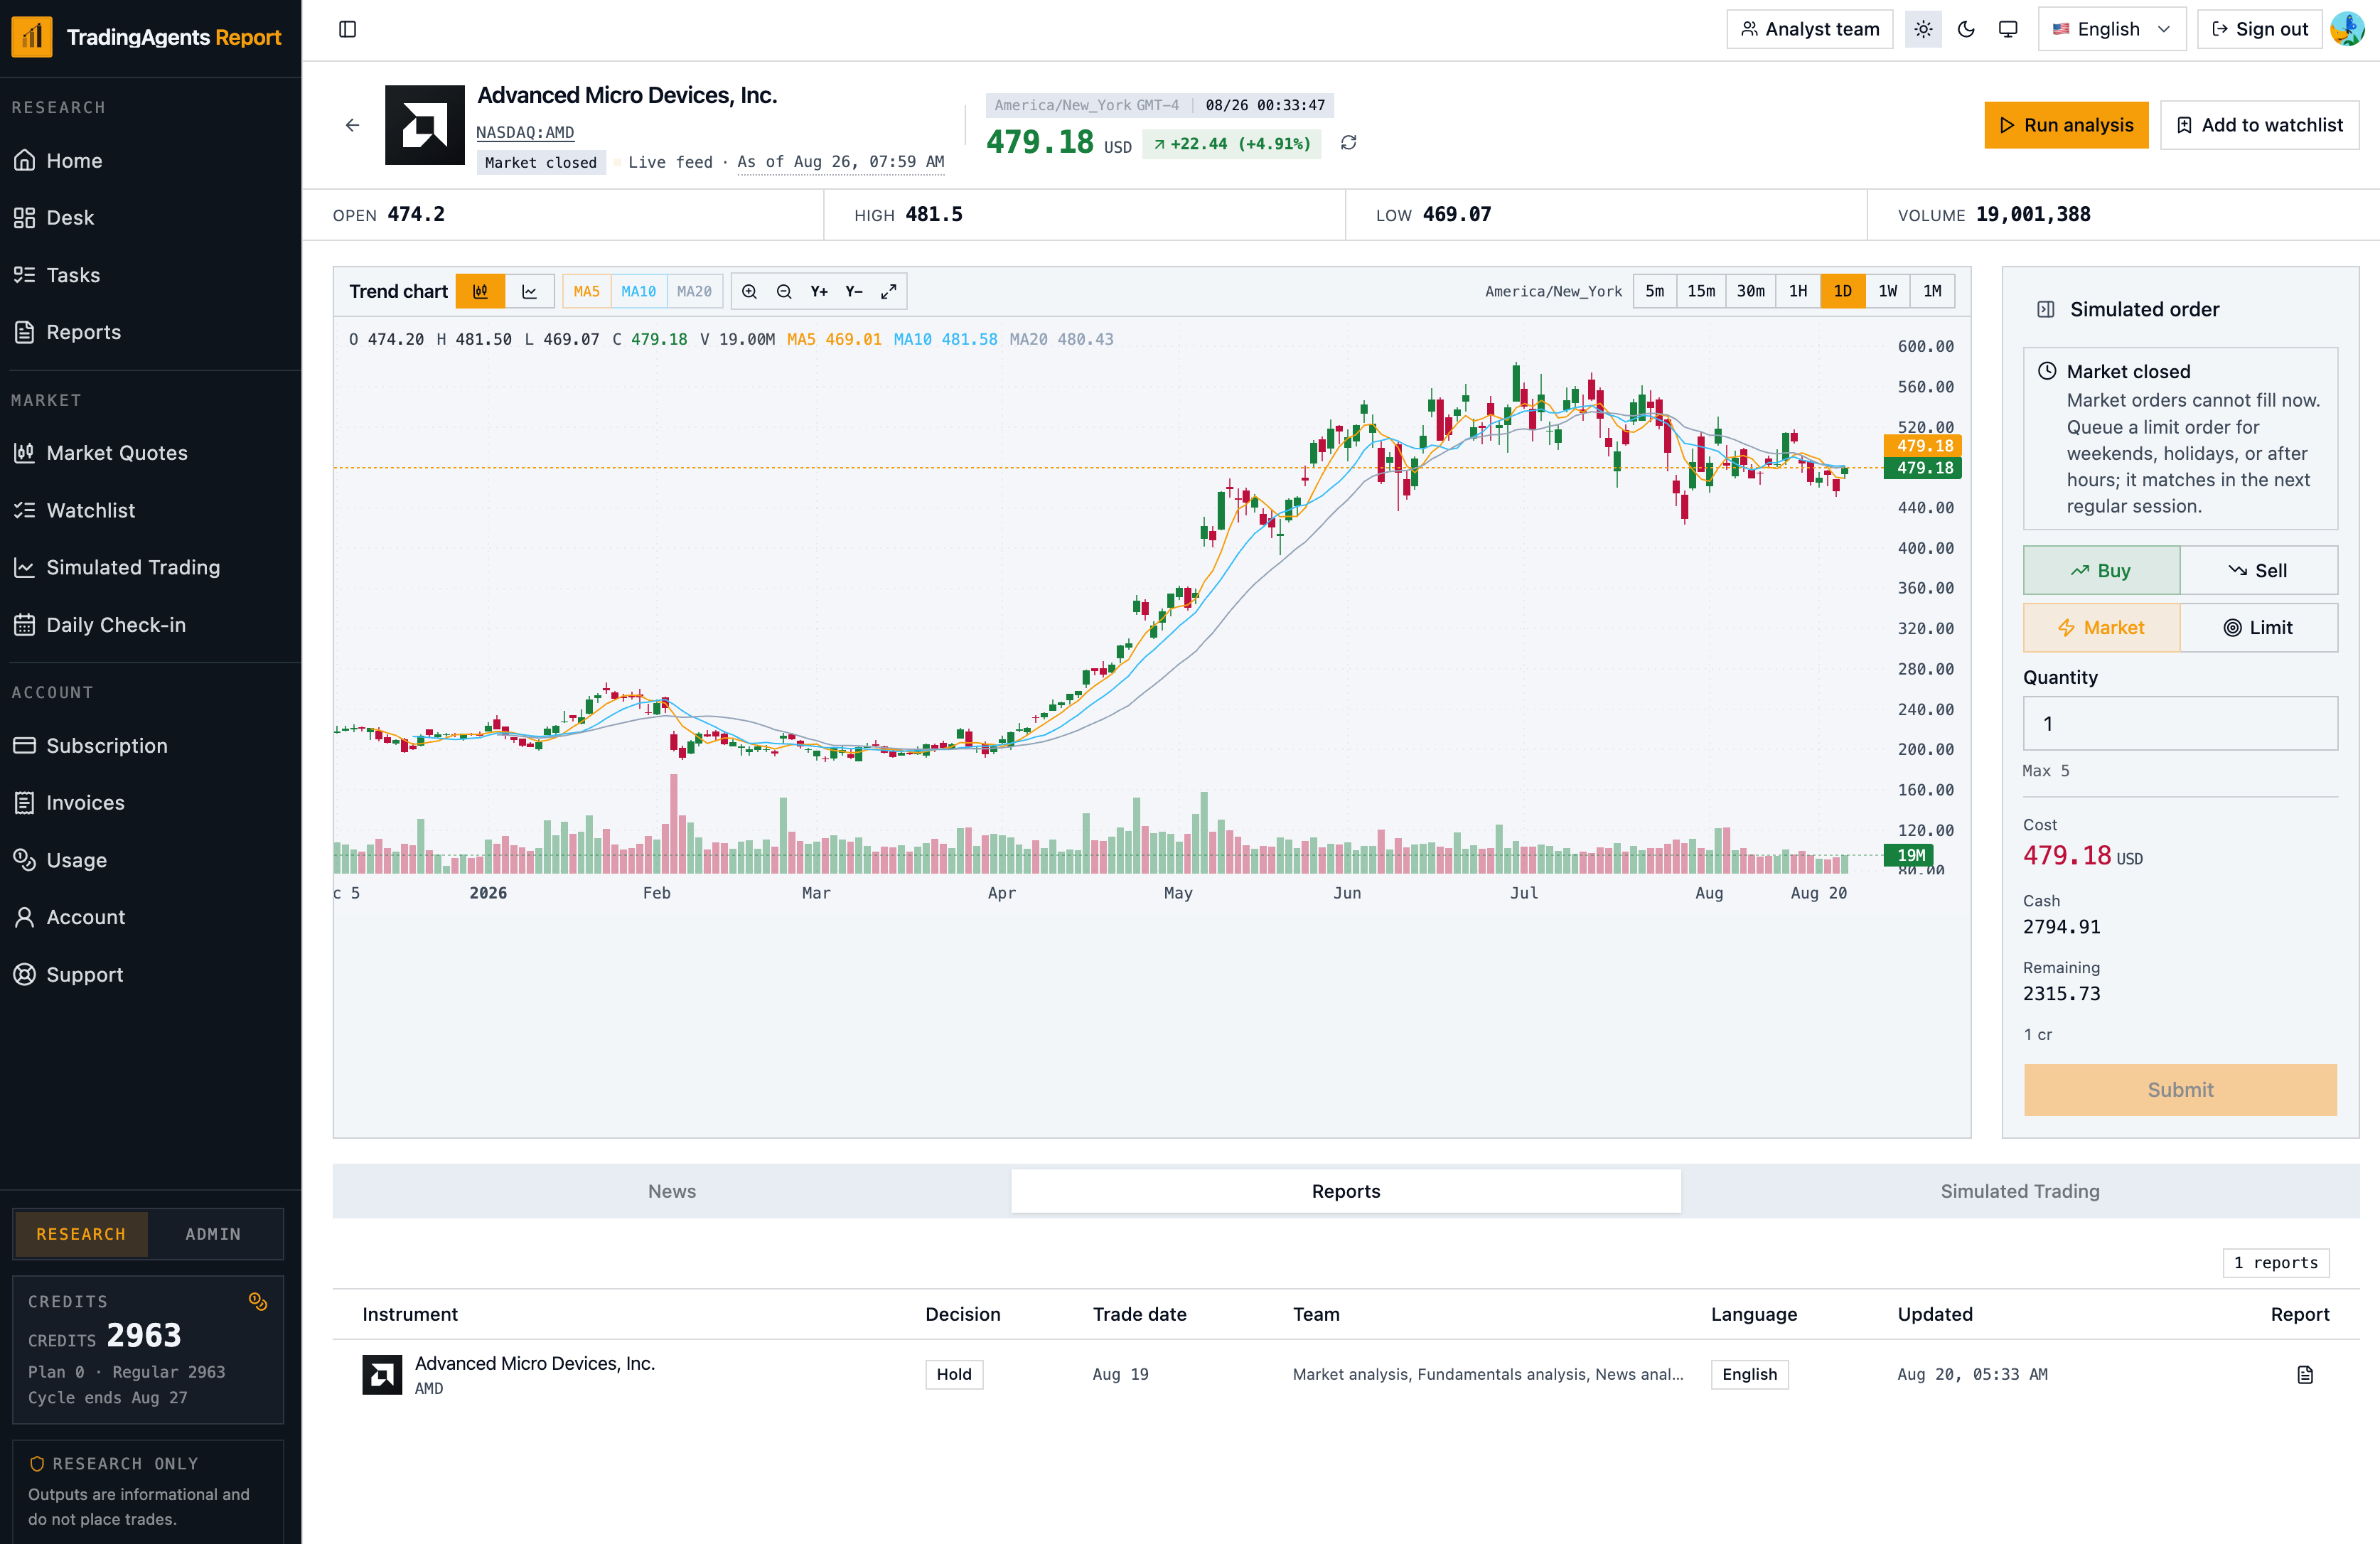Switch to dark theme moon icon
Image resolution: width=2380 pixels, height=1544 pixels.
(1966, 29)
